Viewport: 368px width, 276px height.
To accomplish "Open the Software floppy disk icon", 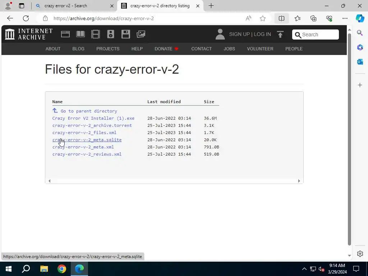I will 125,34.
